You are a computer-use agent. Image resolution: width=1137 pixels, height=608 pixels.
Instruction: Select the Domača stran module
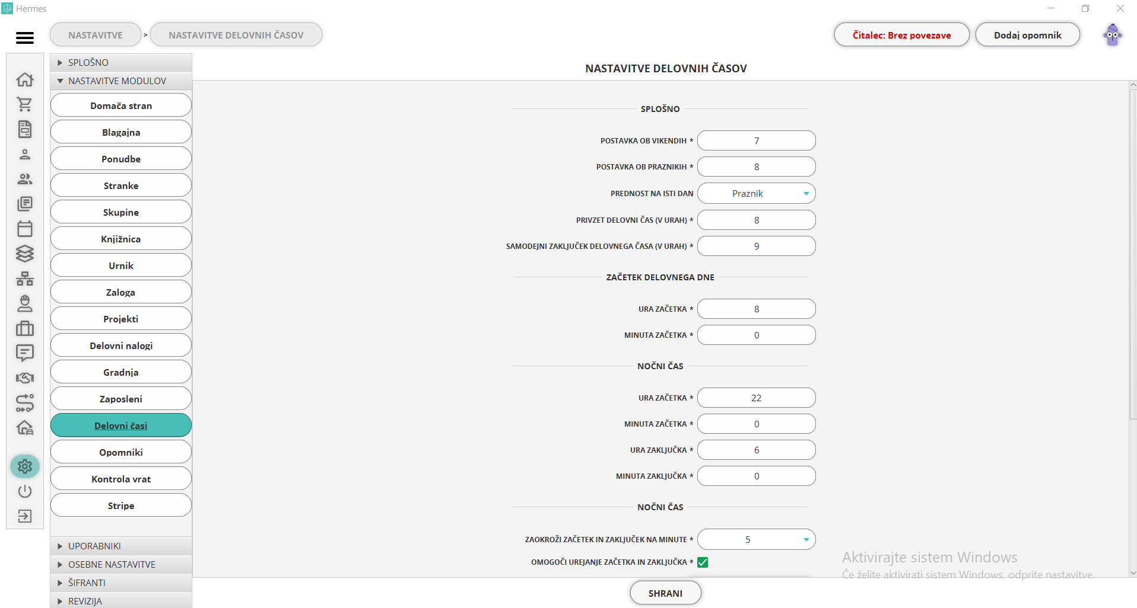[121, 105]
